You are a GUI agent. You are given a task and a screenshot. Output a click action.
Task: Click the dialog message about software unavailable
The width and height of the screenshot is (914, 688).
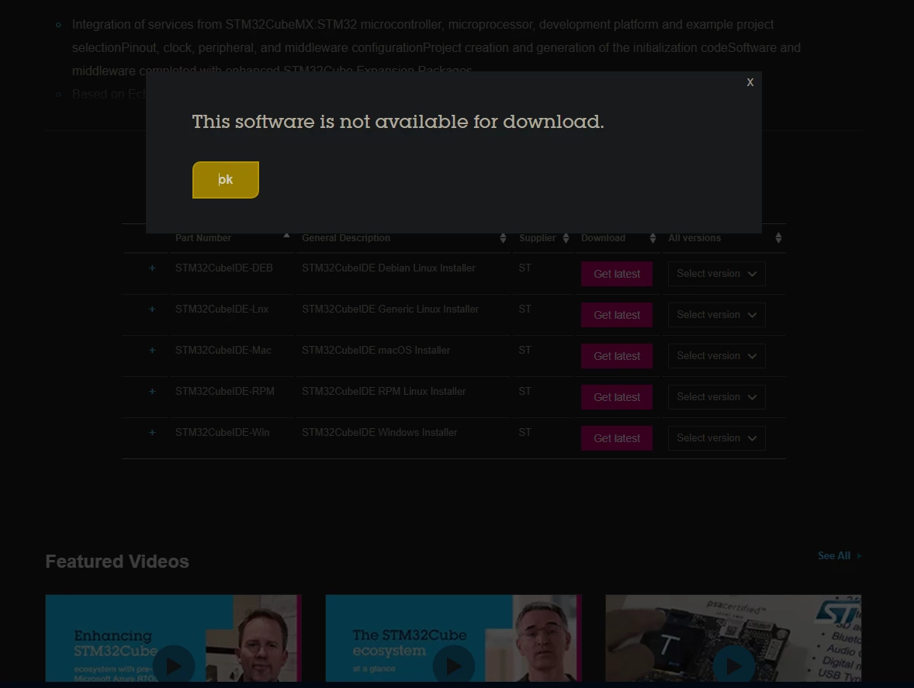tap(398, 122)
